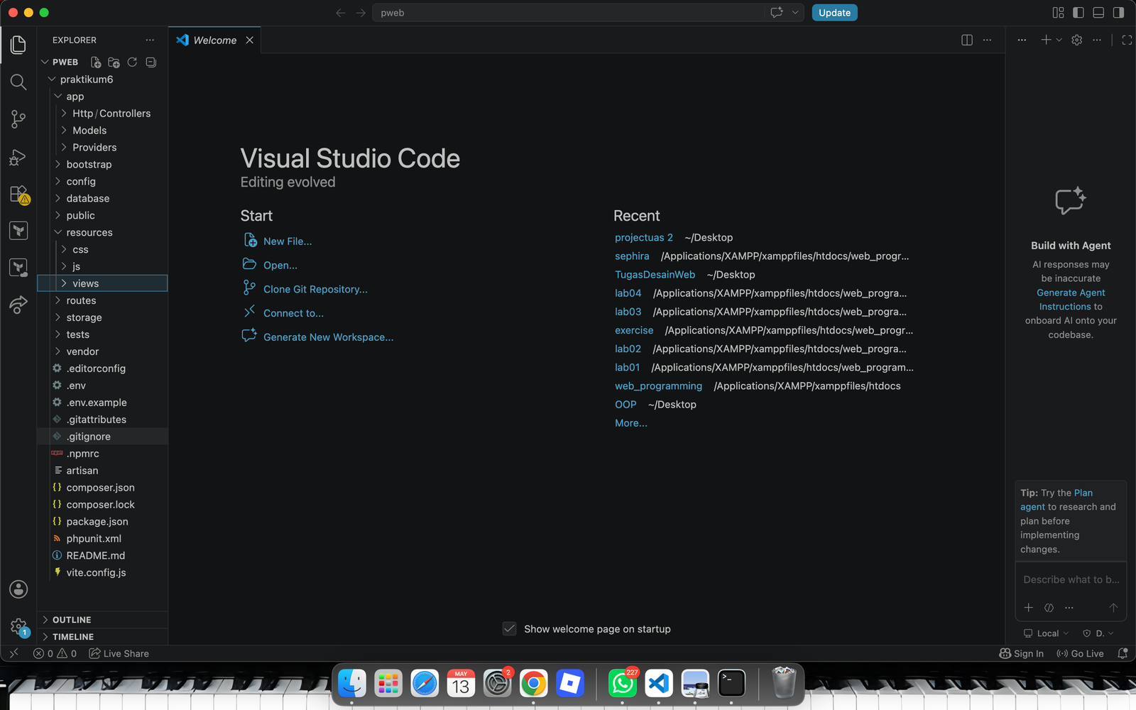1136x710 pixels.
Task: Open the Explorer view in activity bar
Action: pos(18,45)
